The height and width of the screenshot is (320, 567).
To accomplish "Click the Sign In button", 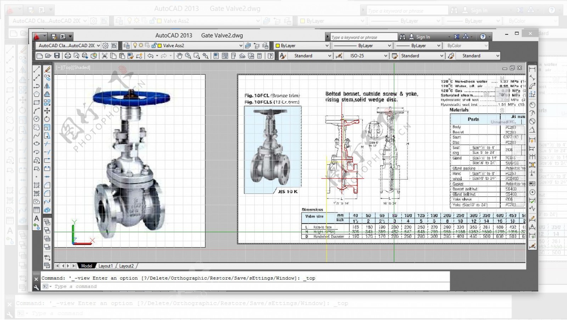I will coord(420,37).
